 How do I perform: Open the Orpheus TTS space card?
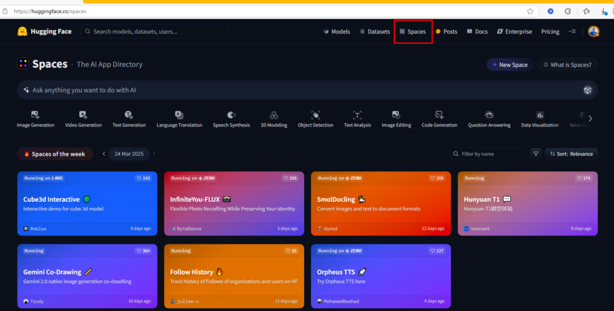point(381,276)
